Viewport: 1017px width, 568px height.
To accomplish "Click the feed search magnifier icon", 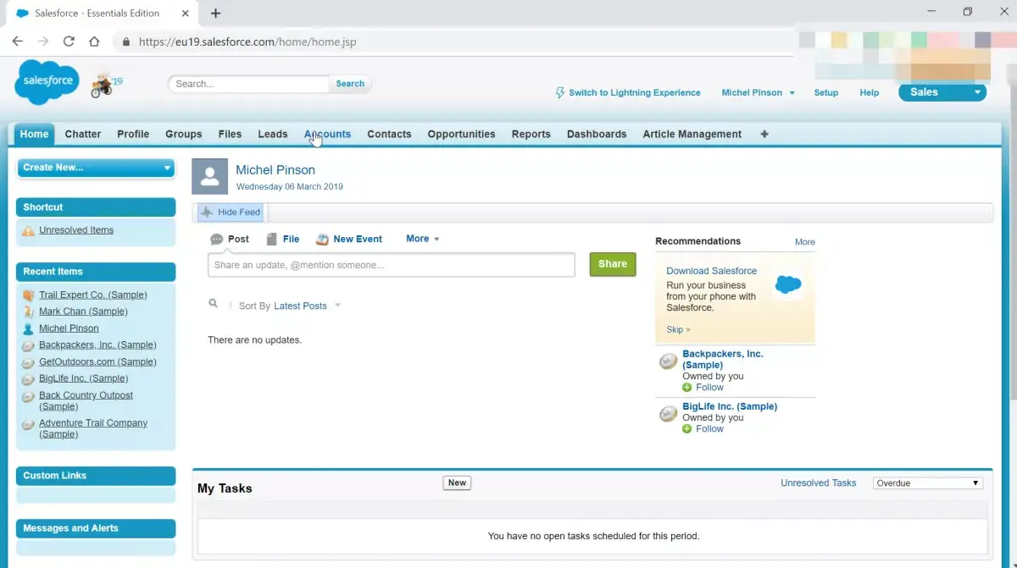I will tap(214, 303).
